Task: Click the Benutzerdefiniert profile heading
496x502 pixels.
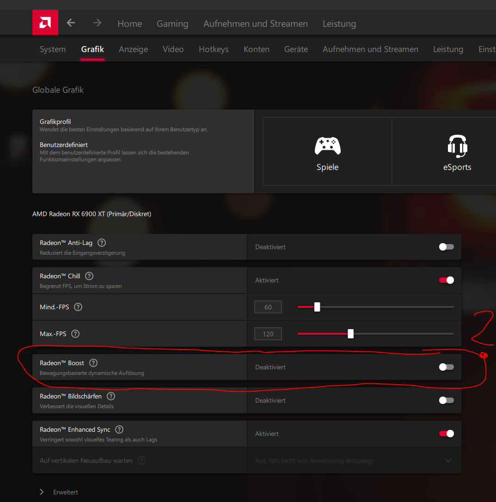Action: [x=64, y=145]
